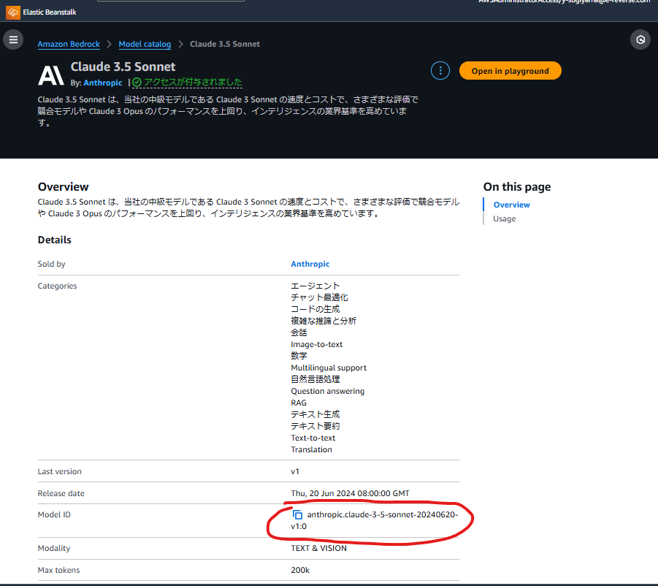Viewport: 658px width, 586px height.
Task: Copy the Model ID with copy icon
Action: pyautogui.click(x=297, y=514)
